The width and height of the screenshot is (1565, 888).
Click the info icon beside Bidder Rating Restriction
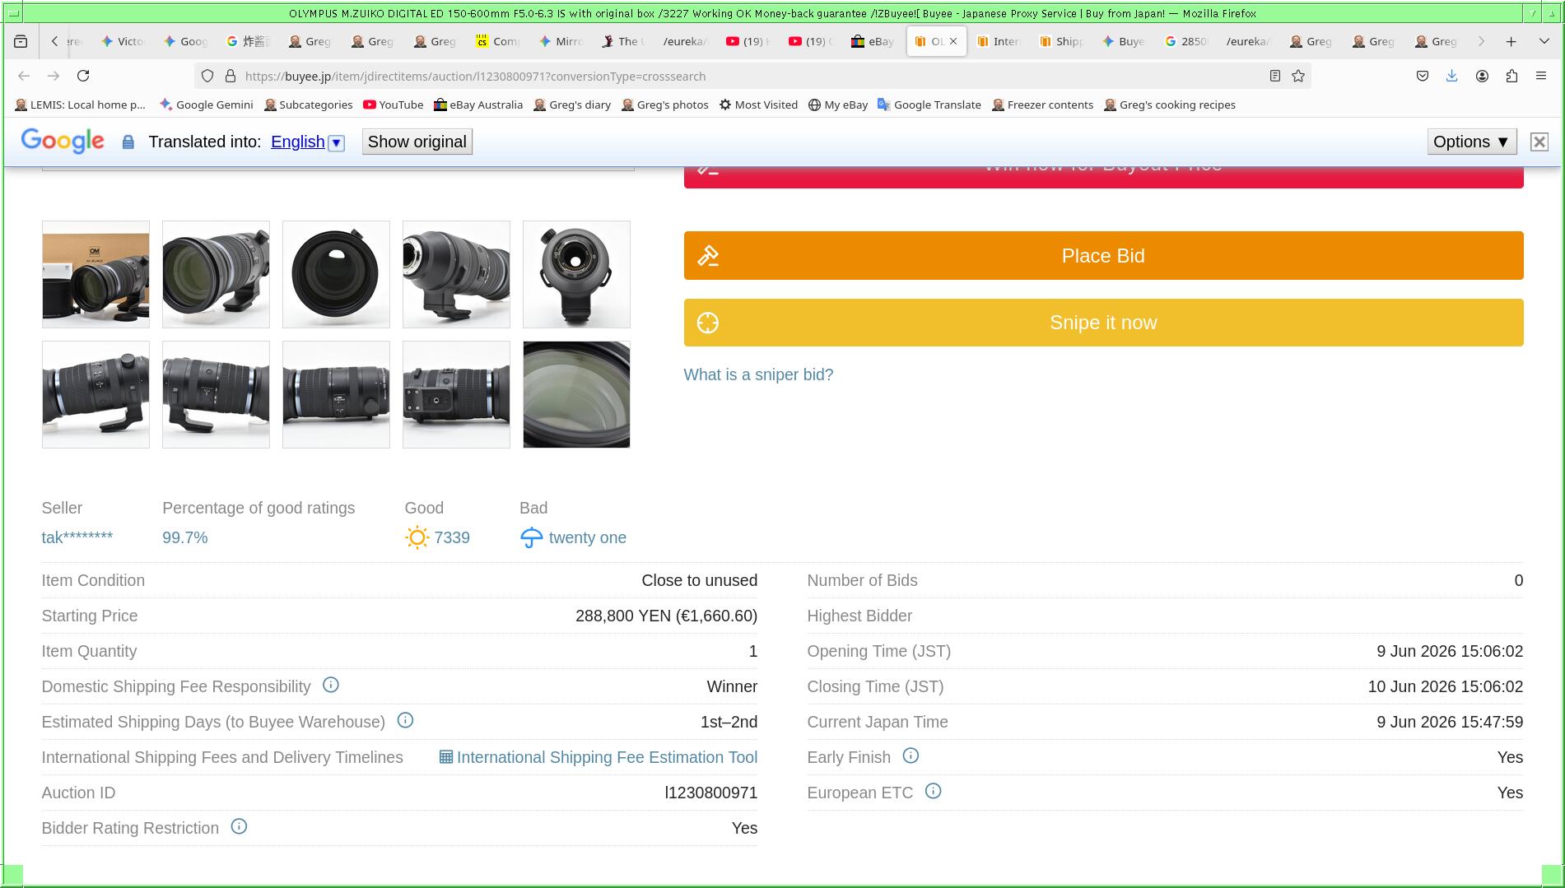pos(239,826)
